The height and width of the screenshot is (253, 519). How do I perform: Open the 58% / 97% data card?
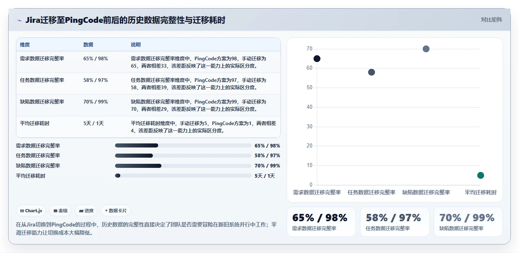pyautogui.click(x=395, y=222)
